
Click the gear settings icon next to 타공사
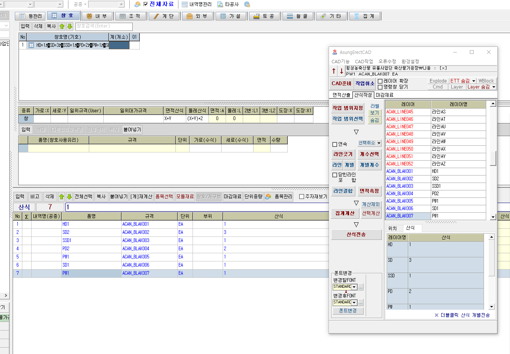point(247,4)
